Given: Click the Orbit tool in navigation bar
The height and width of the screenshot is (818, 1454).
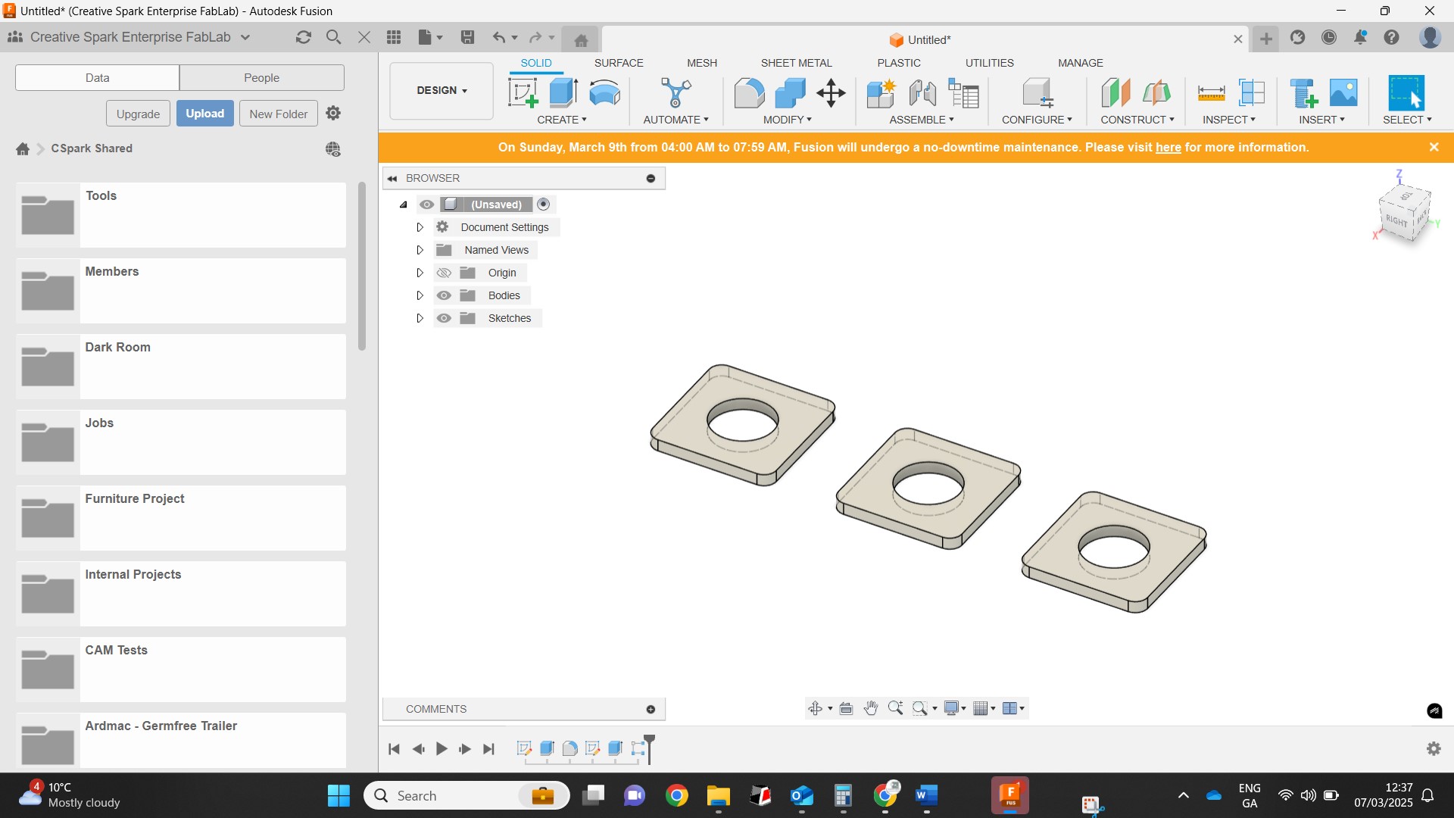Looking at the screenshot, I should [815, 708].
